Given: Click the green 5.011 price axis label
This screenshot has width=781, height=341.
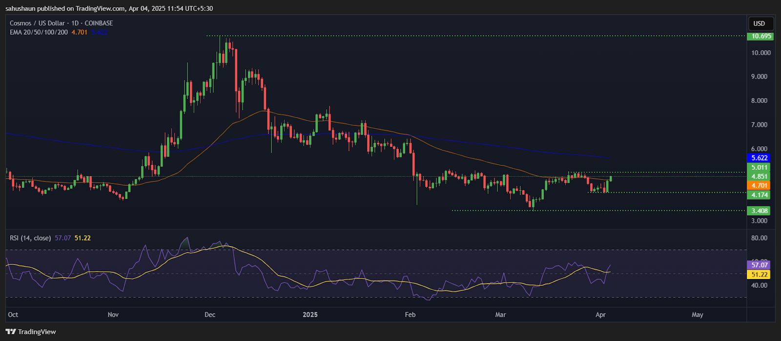Looking at the screenshot, I should tap(760, 167).
